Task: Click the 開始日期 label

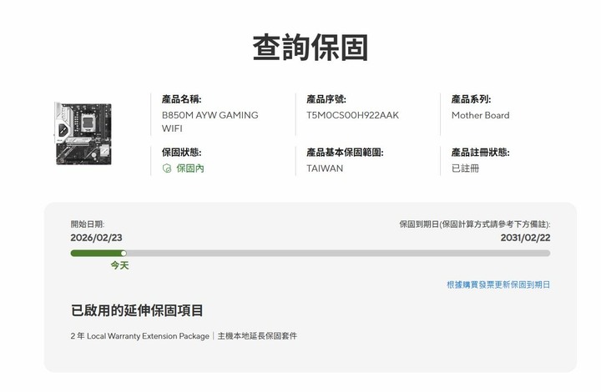Action: pyautogui.click(x=88, y=224)
